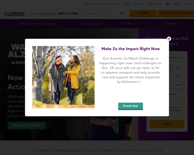
Task: Choose the €20 donation amount
Action: [x=178, y=75]
